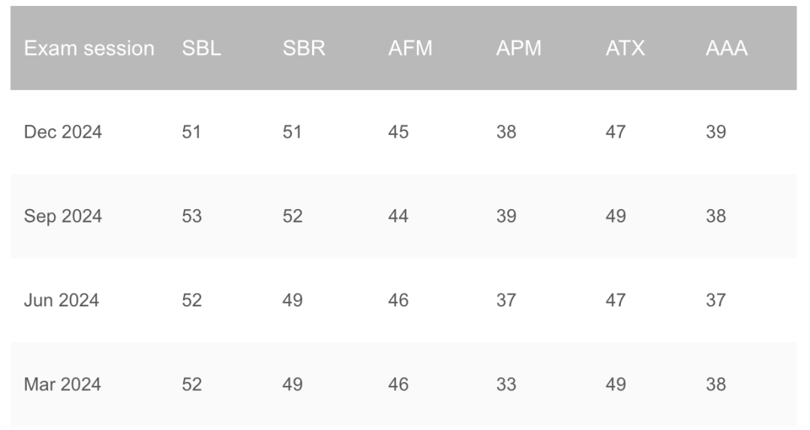This screenshot has width=810, height=430.
Task: Click Mar 2024 APM value 33
Action: pos(506,384)
